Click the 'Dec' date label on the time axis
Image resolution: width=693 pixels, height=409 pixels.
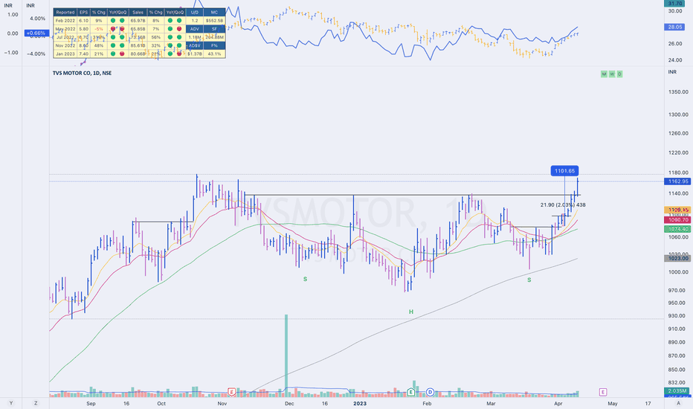click(x=289, y=403)
